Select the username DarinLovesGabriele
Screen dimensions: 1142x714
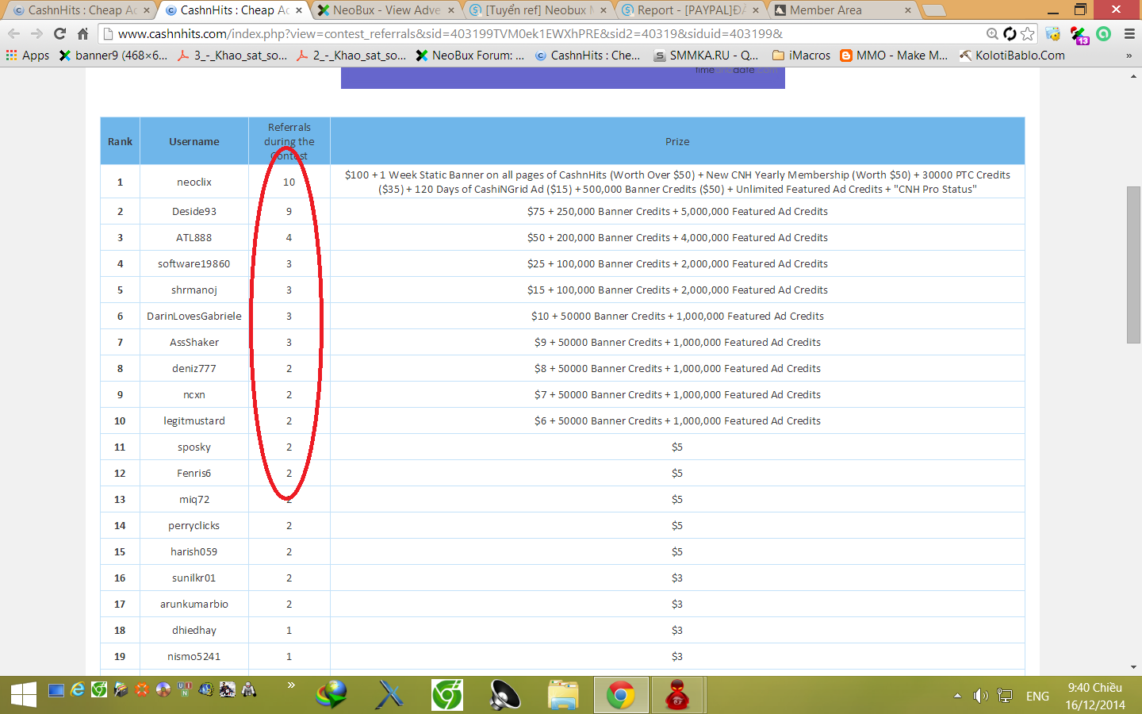pyautogui.click(x=194, y=316)
